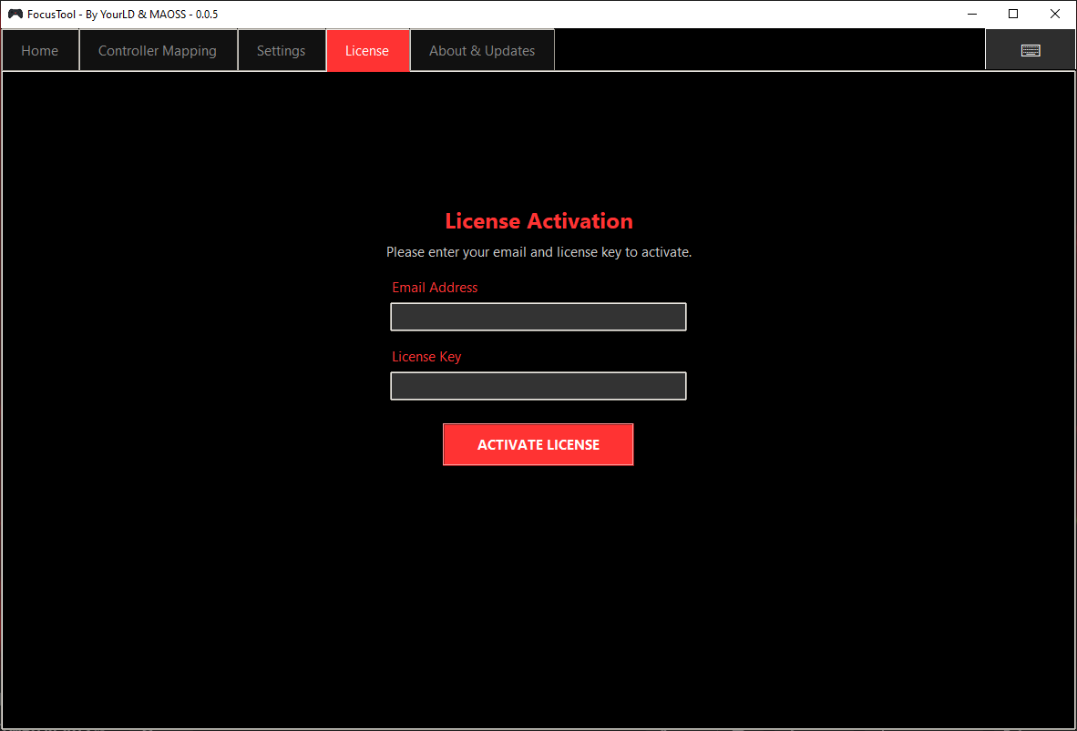
Task: Minimize the FocusTool window
Action: coord(971,14)
